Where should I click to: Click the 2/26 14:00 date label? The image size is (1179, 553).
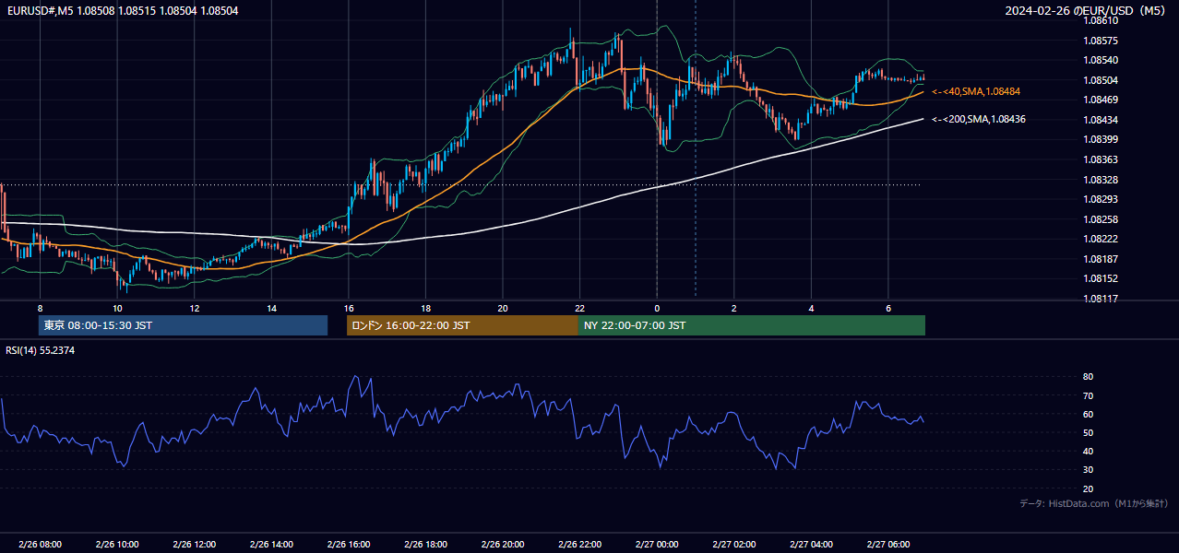point(271,545)
